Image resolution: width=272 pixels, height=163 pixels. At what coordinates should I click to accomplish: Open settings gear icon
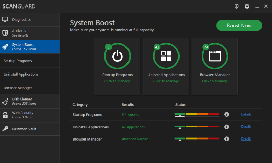pyautogui.click(x=247, y=6)
